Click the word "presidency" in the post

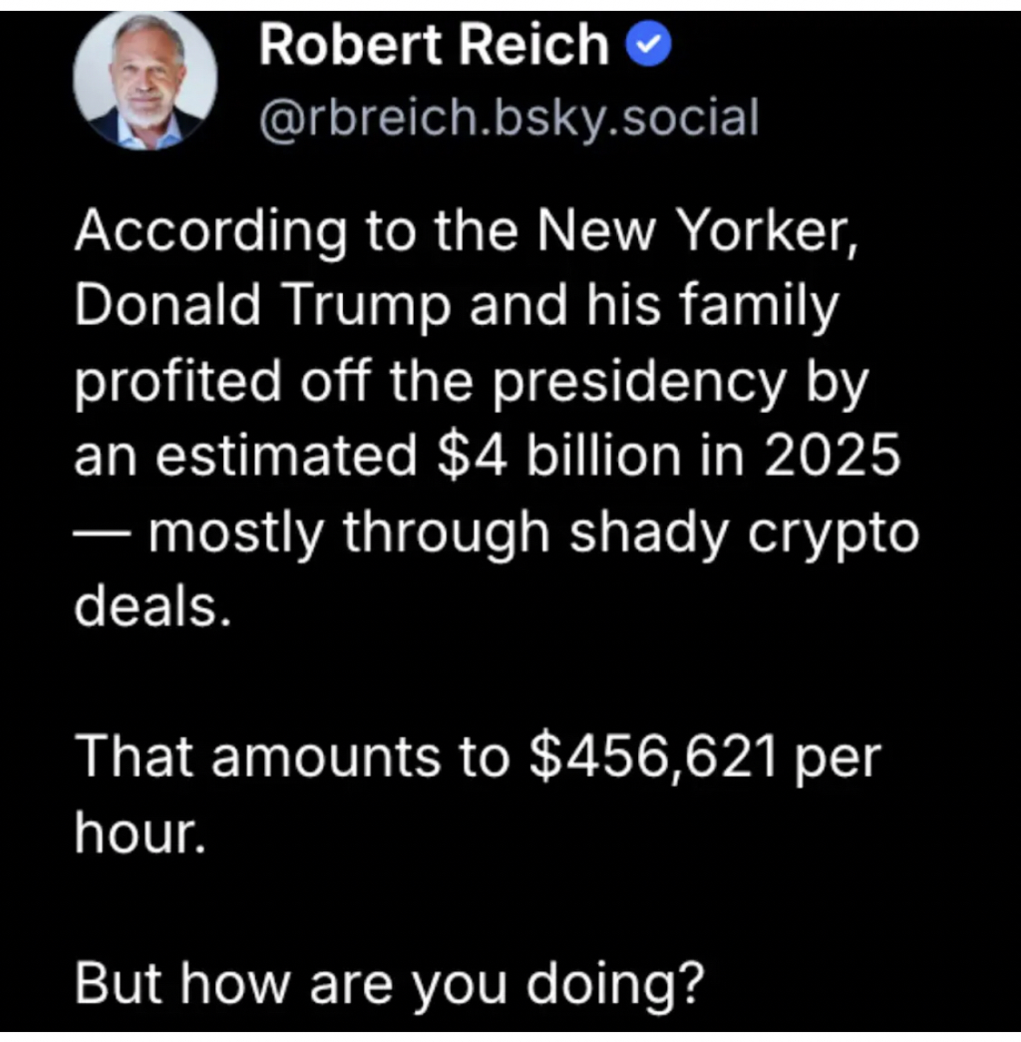tap(639, 381)
